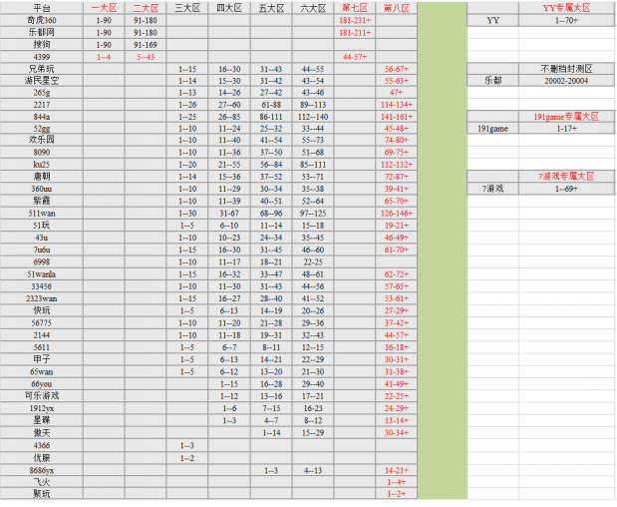Viewport: 617px width, 507px height.
Task: Click the 126-146+ cell for 511wan
Action: click(396, 213)
